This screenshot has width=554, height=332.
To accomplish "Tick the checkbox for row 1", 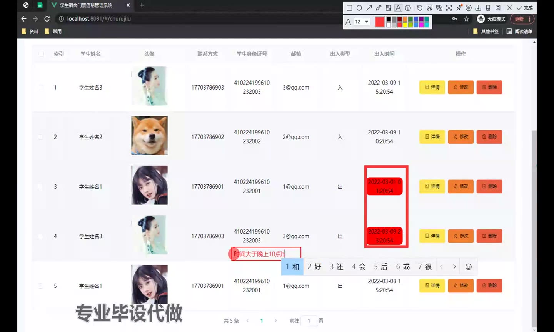I will pyautogui.click(x=41, y=88).
